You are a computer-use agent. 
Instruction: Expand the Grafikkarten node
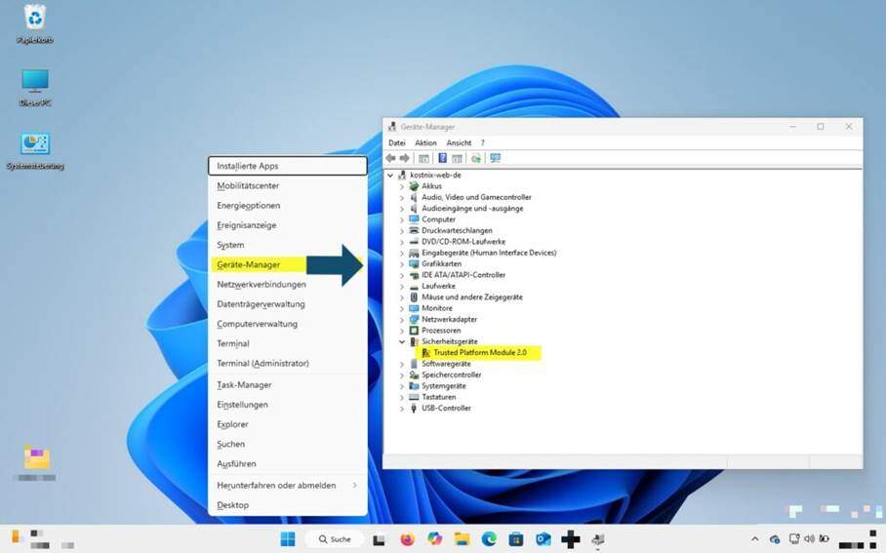click(402, 263)
